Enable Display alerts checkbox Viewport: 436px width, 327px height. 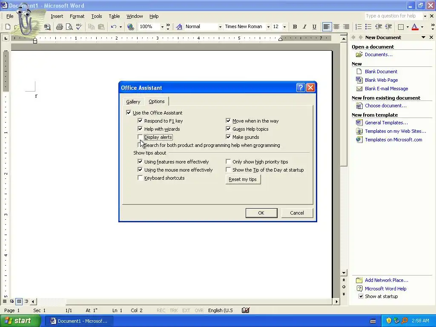[140, 137]
